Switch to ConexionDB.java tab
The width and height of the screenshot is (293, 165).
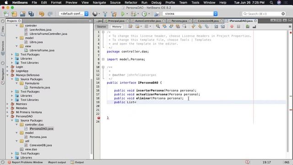[208, 21]
